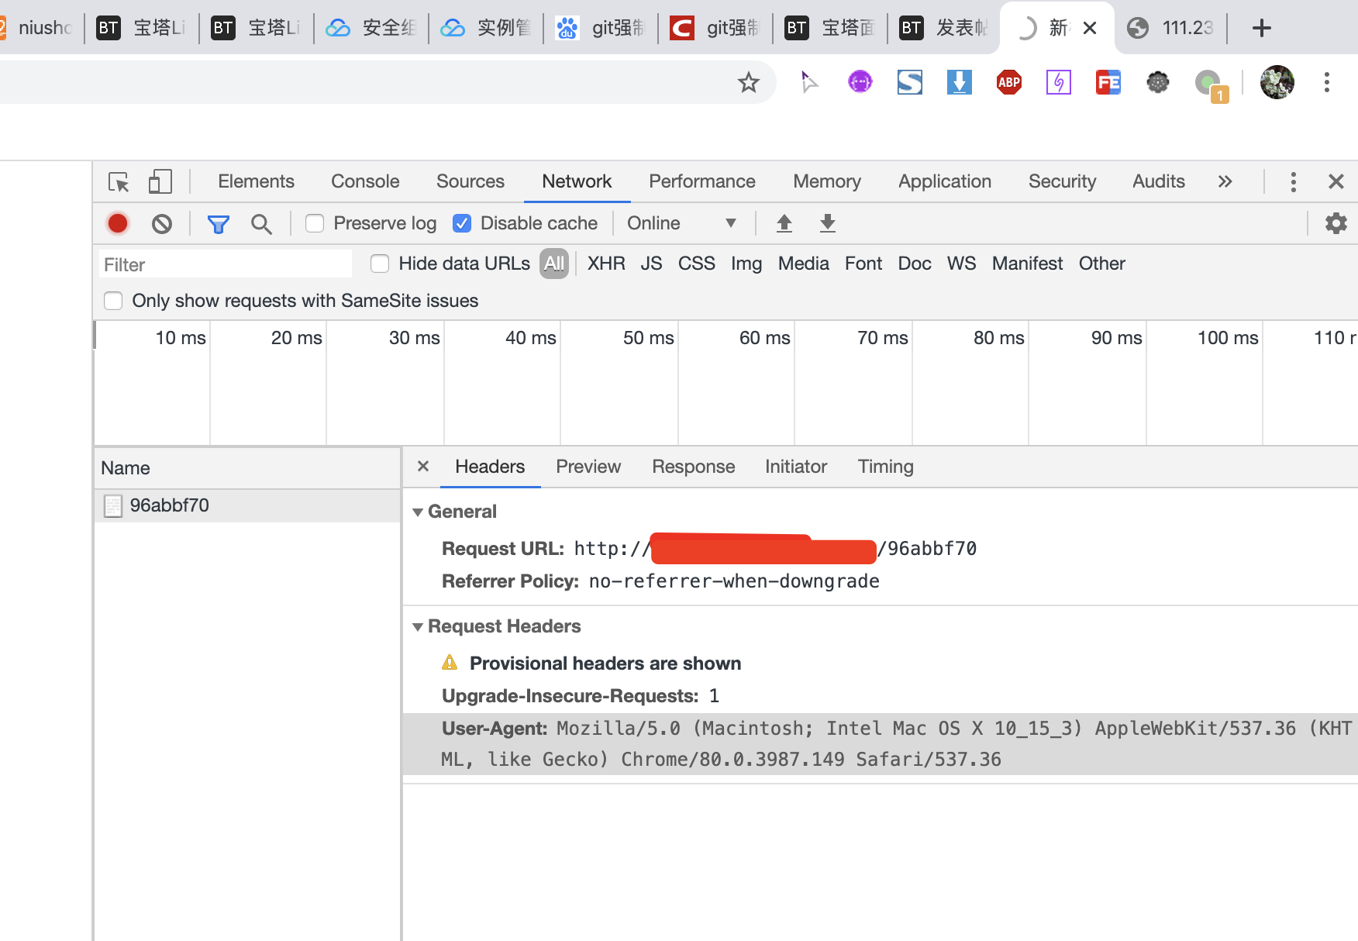1358x941 pixels.
Task: Open Network settings gear
Action: click(x=1336, y=223)
